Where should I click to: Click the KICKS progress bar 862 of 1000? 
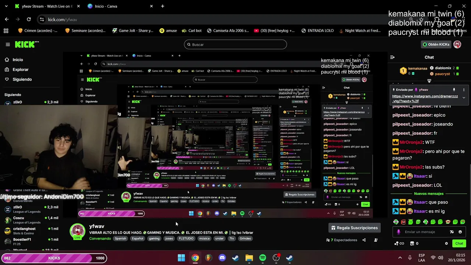pyautogui.click(x=54, y=258)
